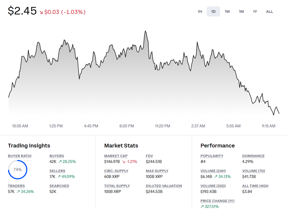Click the MAX SUPPLY label
287x209 pixels.
(x=157, y=171)
